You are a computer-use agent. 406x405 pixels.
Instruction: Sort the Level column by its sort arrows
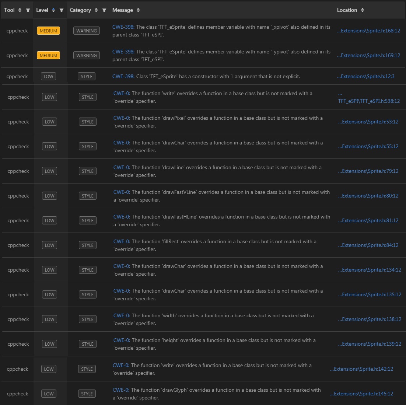tap(54, 10)
